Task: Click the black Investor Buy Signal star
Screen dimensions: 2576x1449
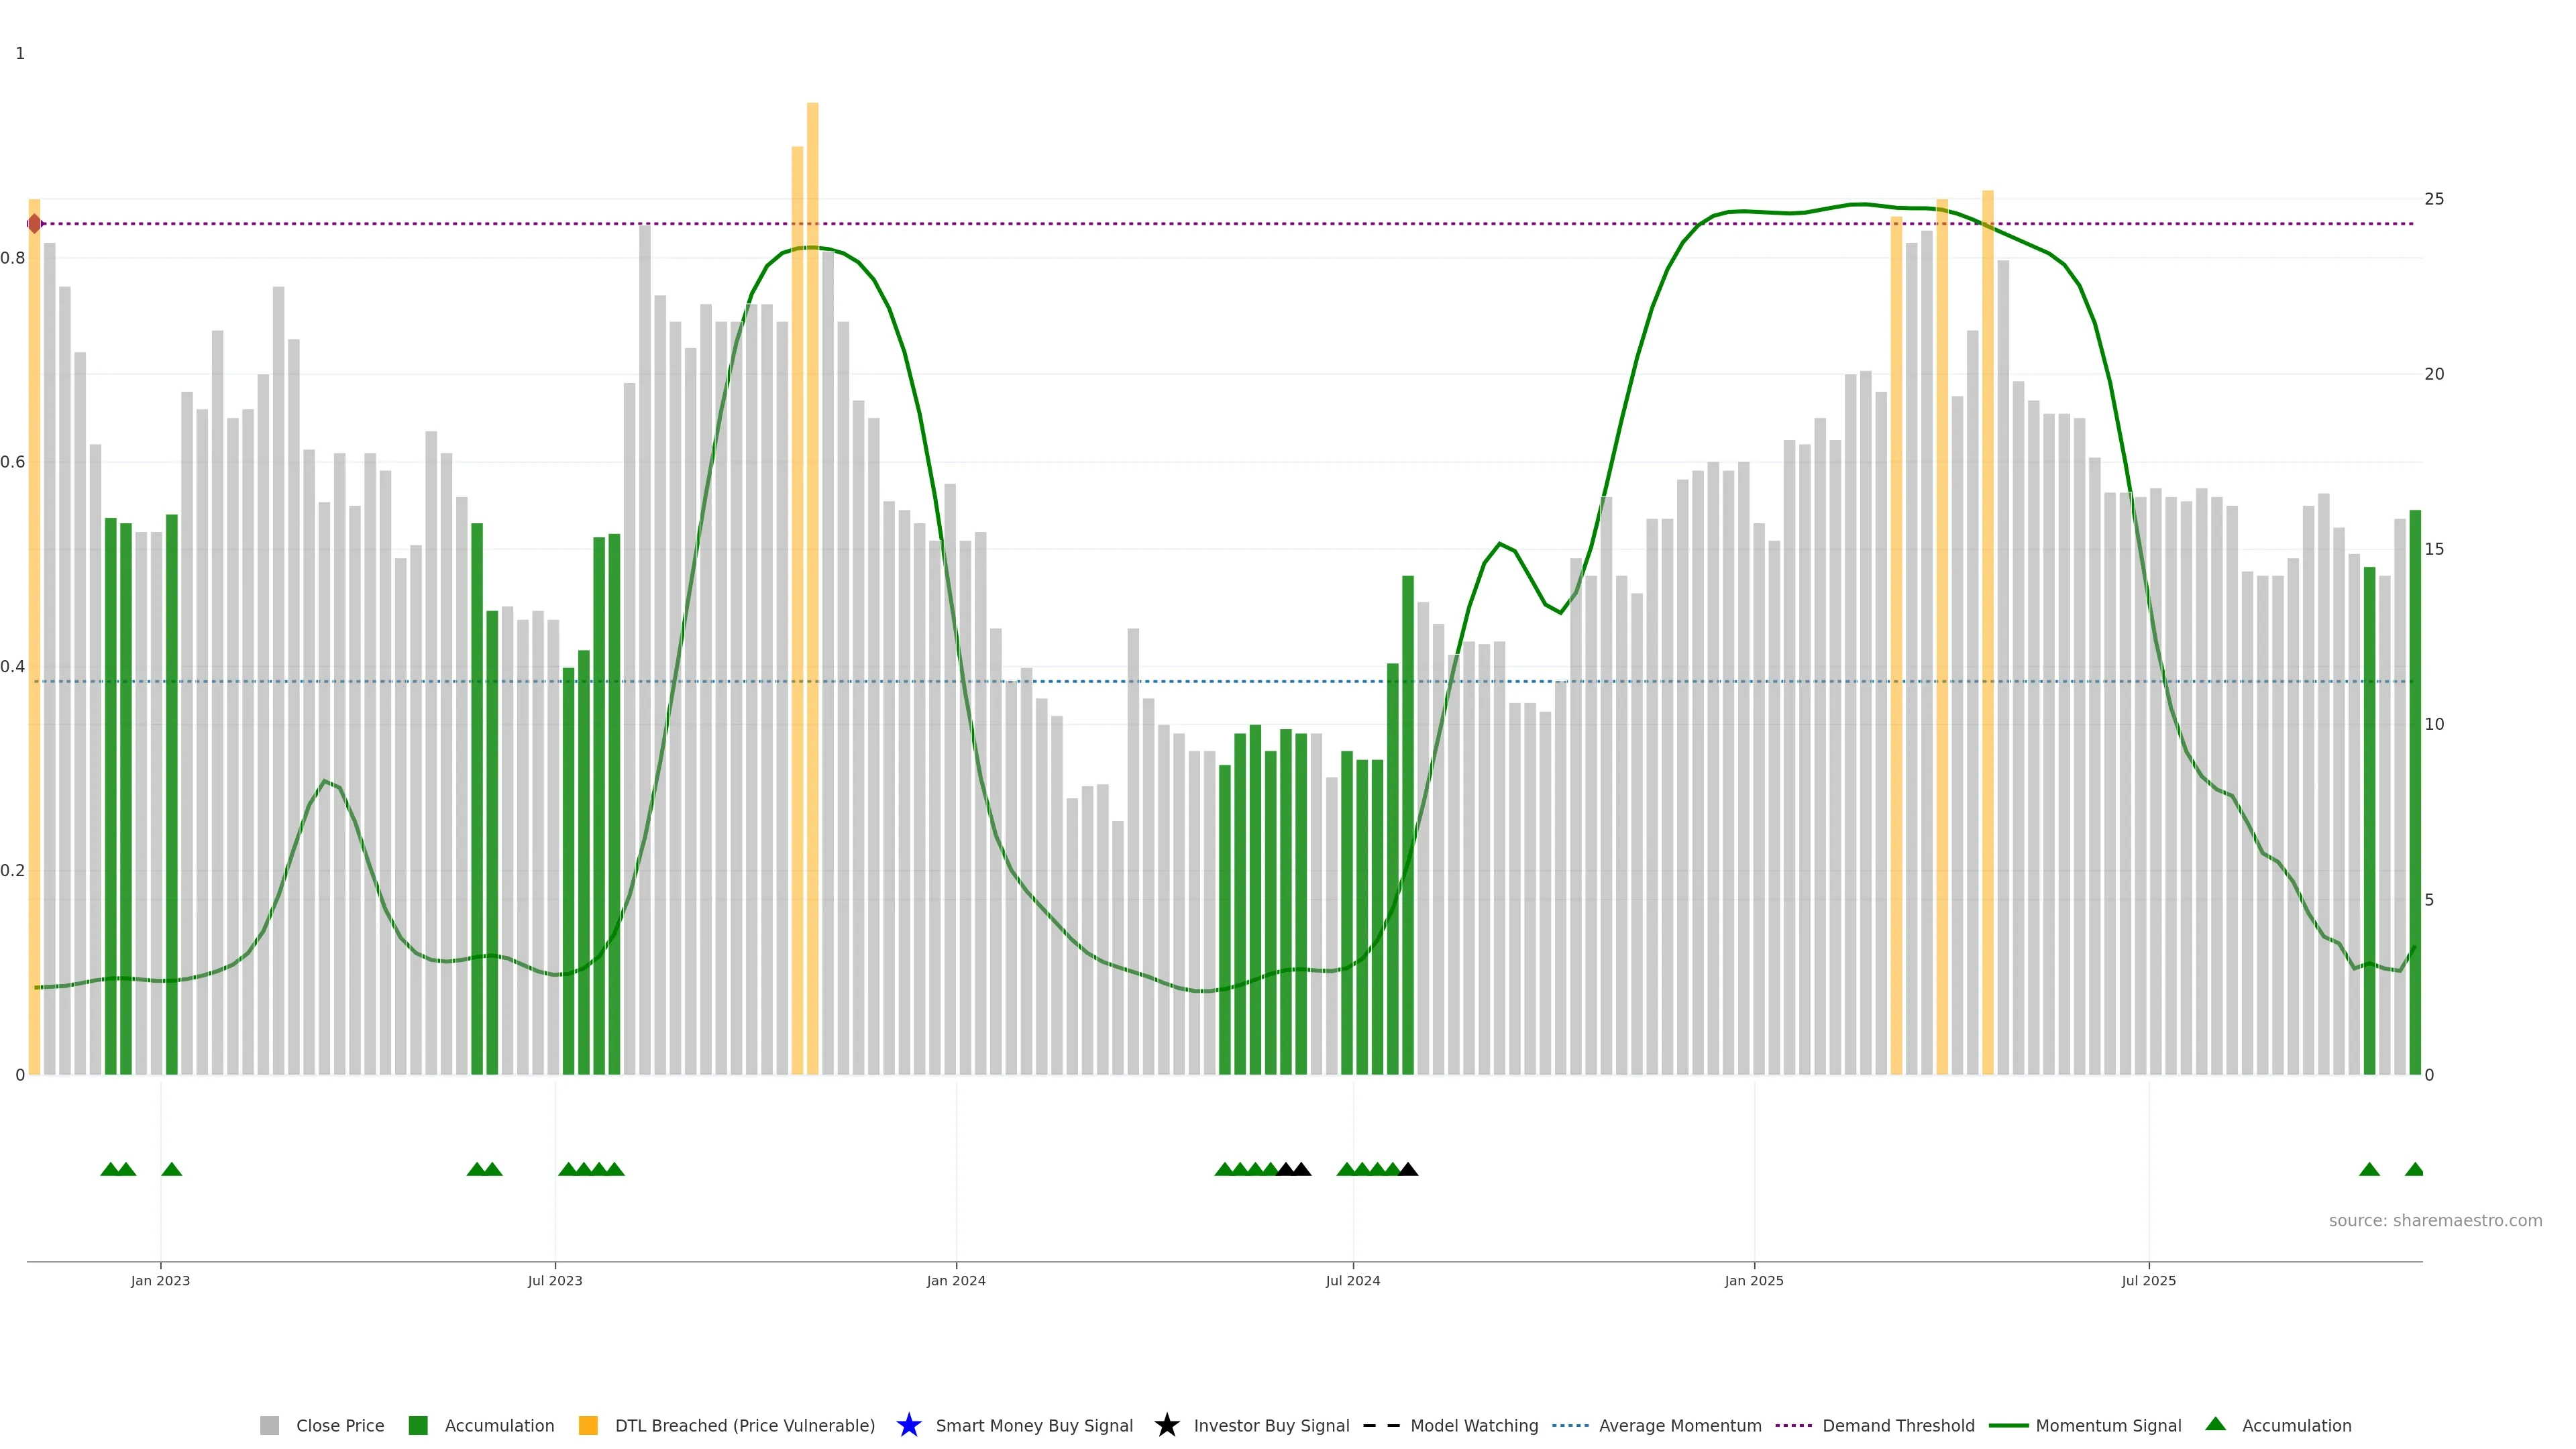Action: 1166,1425
